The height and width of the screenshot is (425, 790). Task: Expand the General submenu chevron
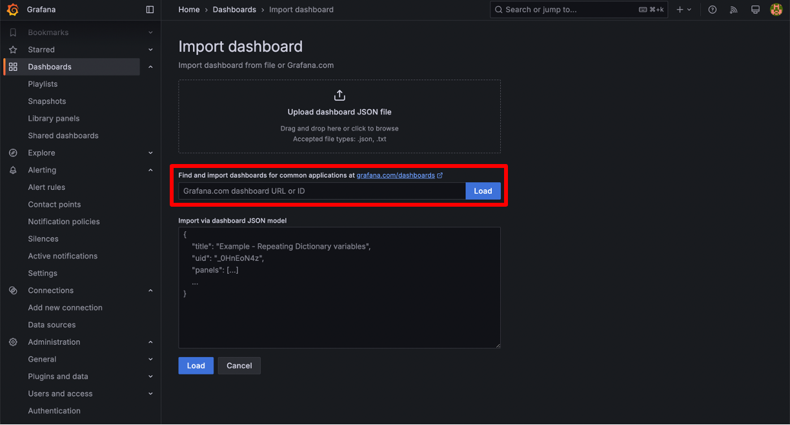(150, 359)
